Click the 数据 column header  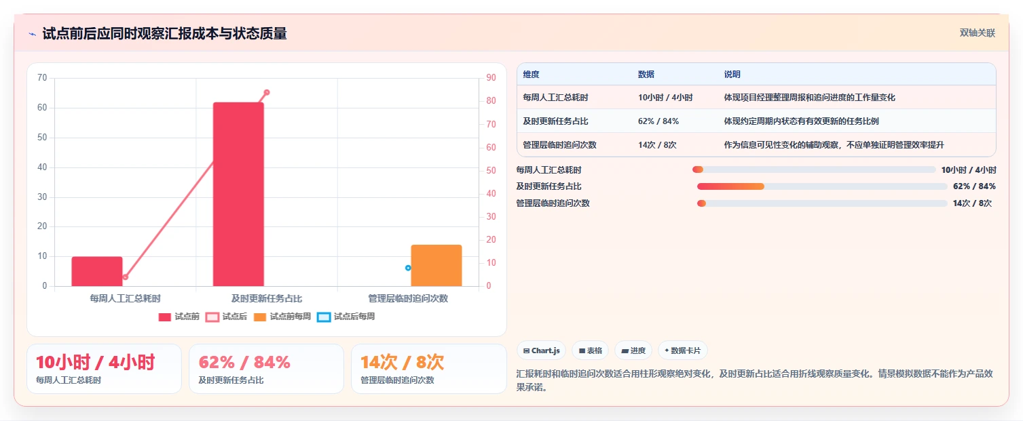pos(646,75)
